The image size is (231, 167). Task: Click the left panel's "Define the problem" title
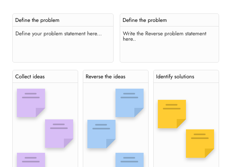(37, 20)
